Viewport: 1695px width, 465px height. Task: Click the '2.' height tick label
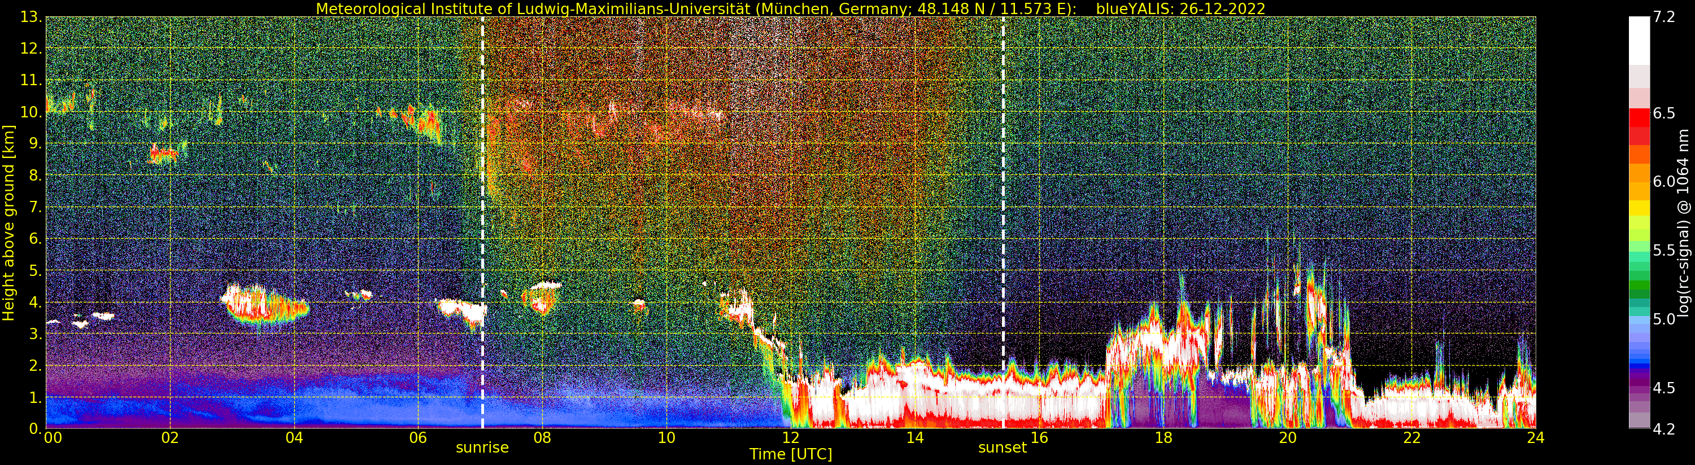36,365
